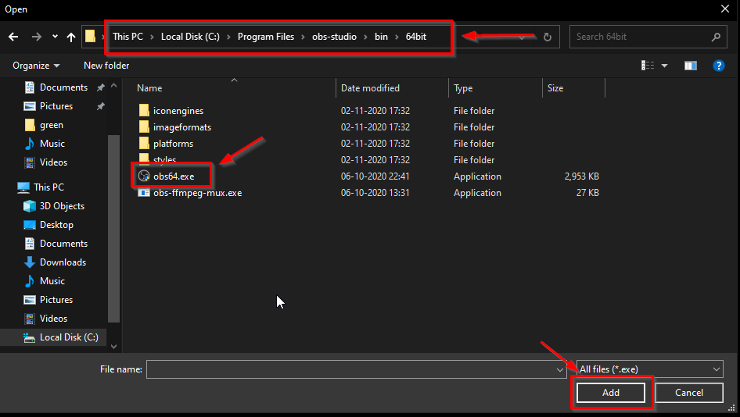The height and width of the screenshot is (417, 740).
Task: Open File name history dropdown arrow
Action: pyautogui.click(x=560, y=369)
